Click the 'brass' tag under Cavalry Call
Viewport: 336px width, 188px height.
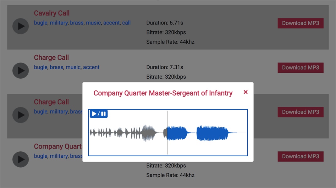coord(77,23)
